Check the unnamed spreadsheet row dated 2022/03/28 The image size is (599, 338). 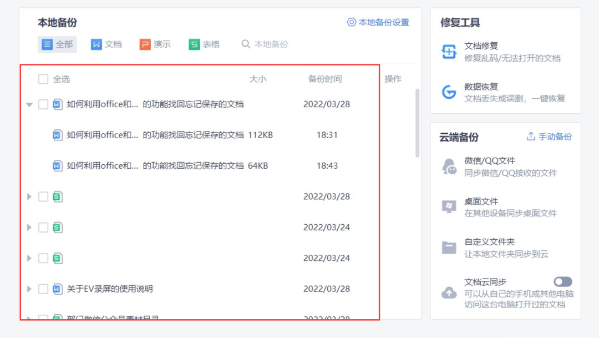pyautogui.click(x=43, y=196)
